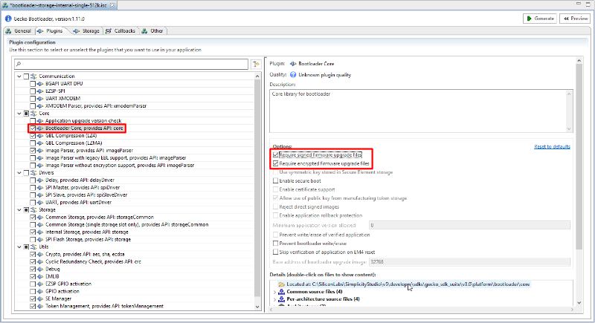This screenshot has width=595, height=323.
Task: Click the Image Parser plugin icon
Action: (x=40, y=150)
